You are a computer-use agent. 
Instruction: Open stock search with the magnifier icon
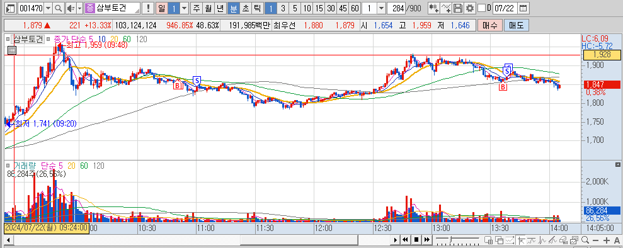(59, 8)
